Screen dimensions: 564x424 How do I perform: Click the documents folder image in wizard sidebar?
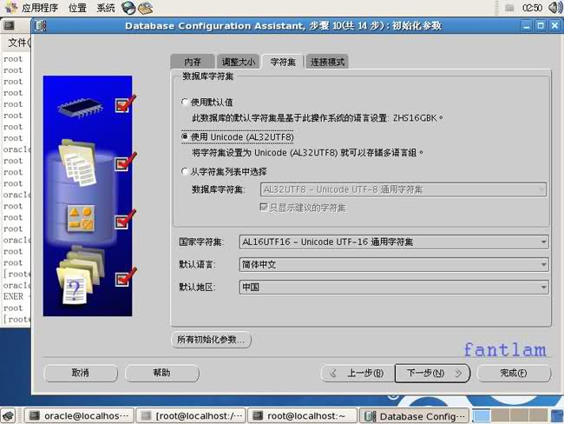click(78, 162)
